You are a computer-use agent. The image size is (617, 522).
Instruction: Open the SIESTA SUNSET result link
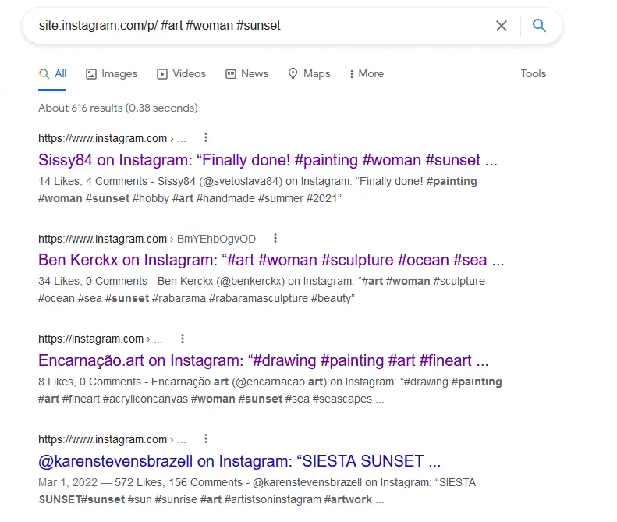(x=239, y=460)
